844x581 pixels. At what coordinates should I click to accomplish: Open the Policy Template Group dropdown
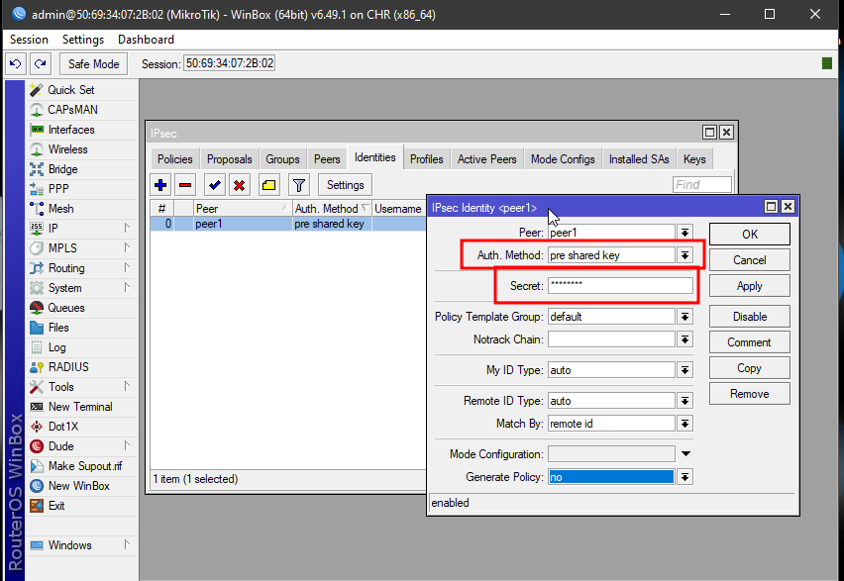pyautogui.click(x=684, y=317)
